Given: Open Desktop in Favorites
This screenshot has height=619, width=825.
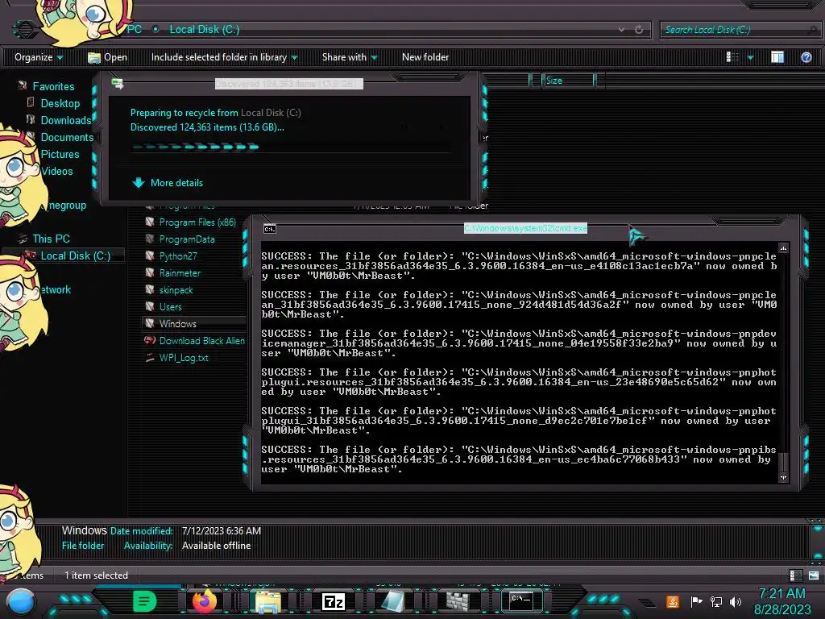Looking at the screenshot, I should (60, 103).
